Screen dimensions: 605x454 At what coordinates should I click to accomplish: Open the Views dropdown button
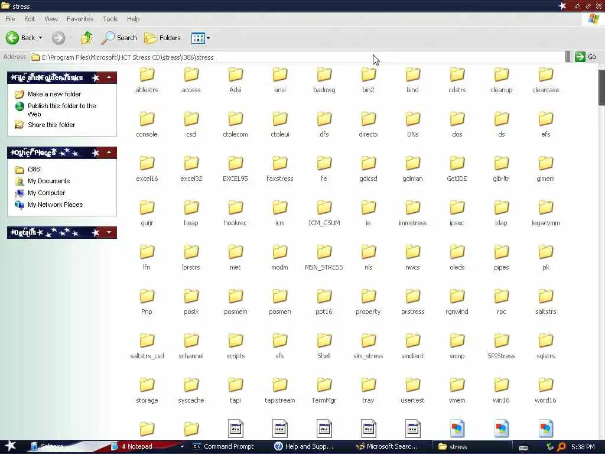pyautogui.click(x=201, y=38)
